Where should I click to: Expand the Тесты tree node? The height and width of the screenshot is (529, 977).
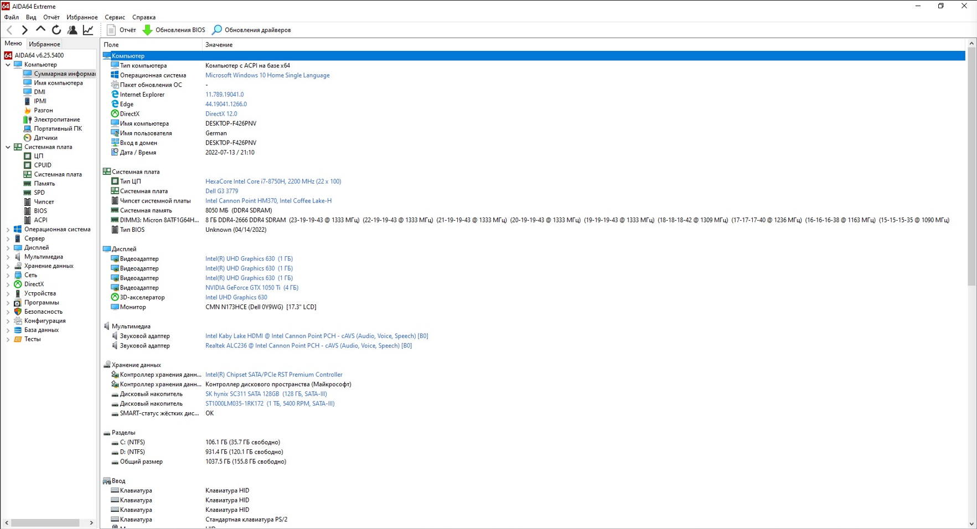click(x=8, y=339)
